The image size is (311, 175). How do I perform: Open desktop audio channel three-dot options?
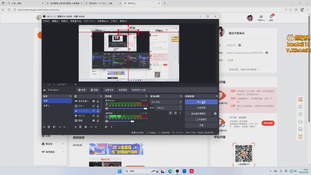107,117
